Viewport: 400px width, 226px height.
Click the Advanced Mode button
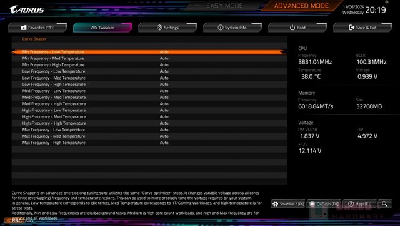301,6
